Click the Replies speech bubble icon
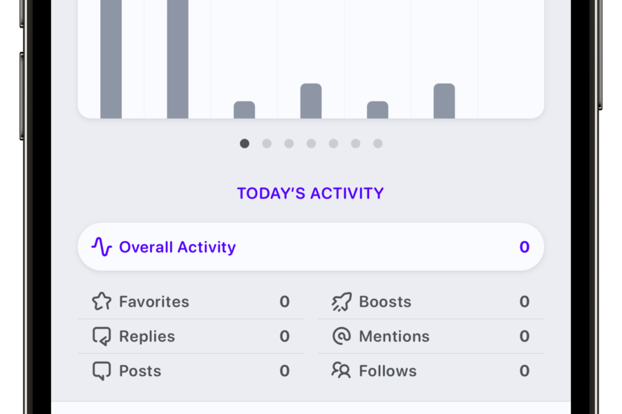The width and height of the screenshot is (622, 414). (102, 336)
